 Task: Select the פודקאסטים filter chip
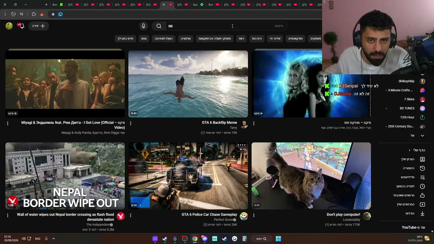click(x=295, y=38)
